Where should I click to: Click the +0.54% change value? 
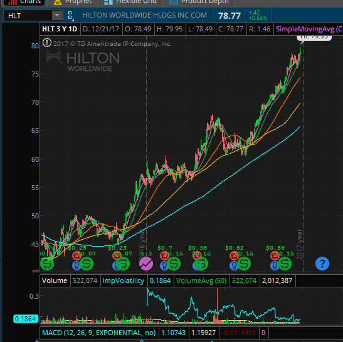coord(258,18)
